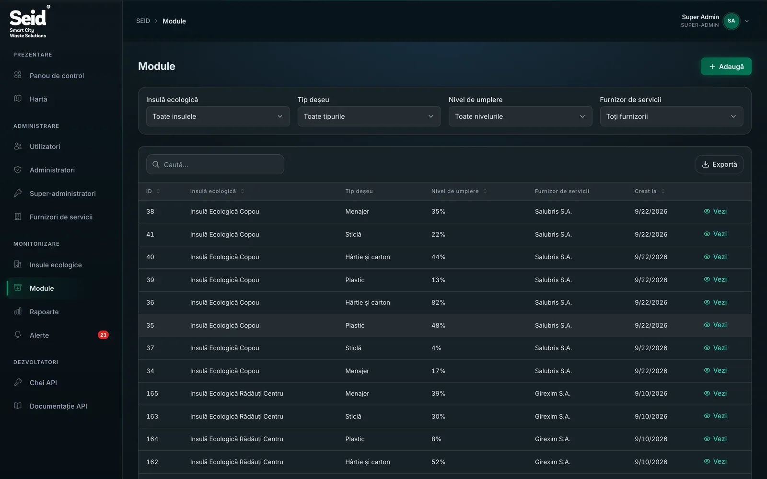Click the Exportă button

point(720,164)
